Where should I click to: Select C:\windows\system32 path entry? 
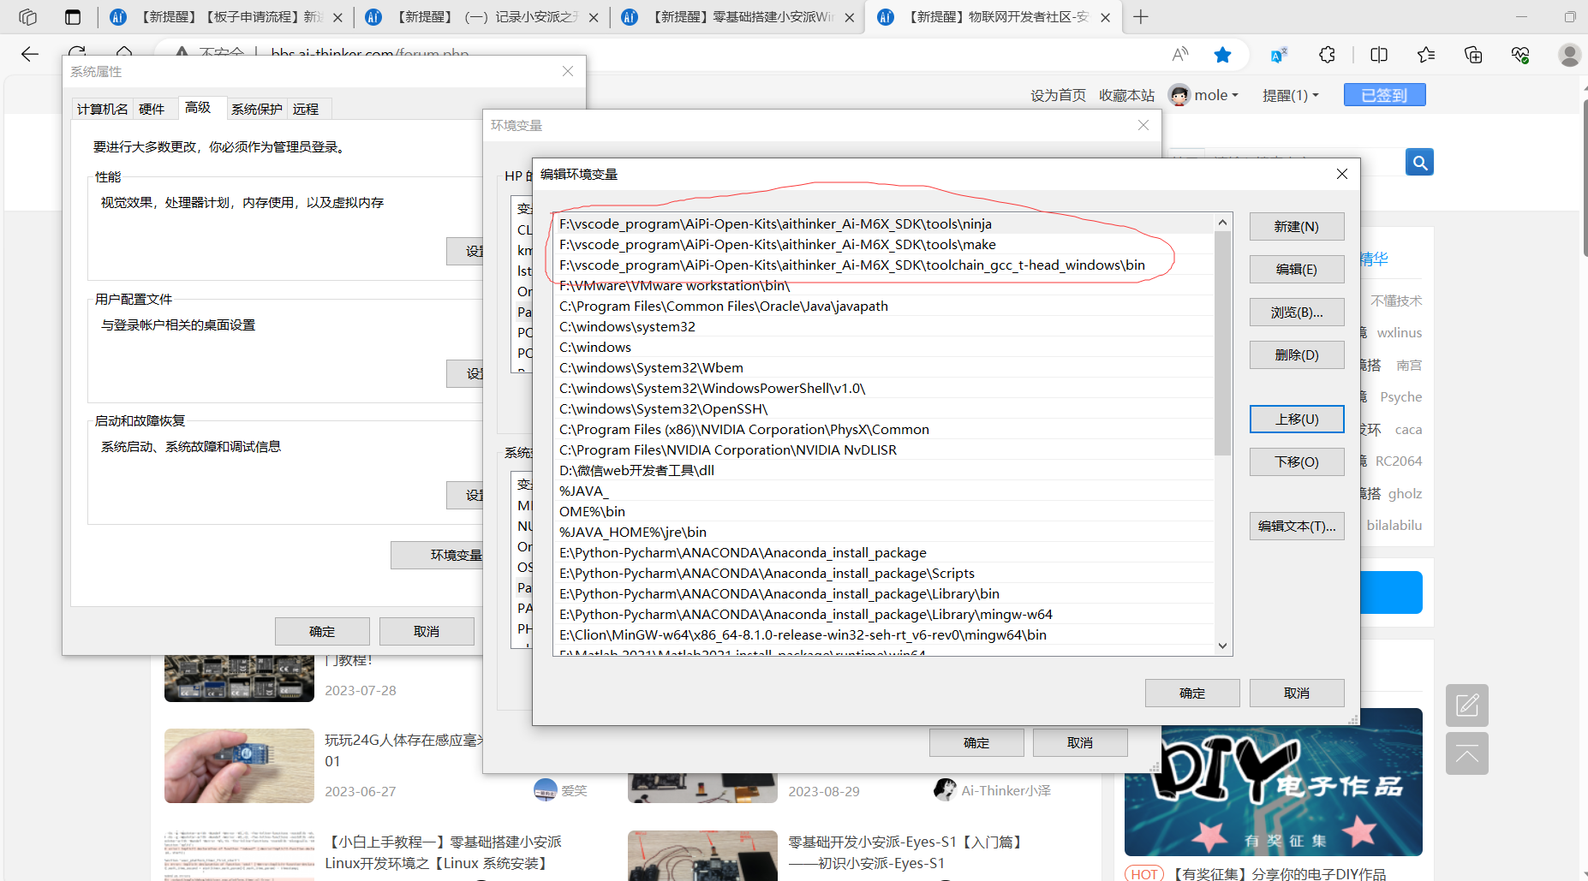coord(884,326)
